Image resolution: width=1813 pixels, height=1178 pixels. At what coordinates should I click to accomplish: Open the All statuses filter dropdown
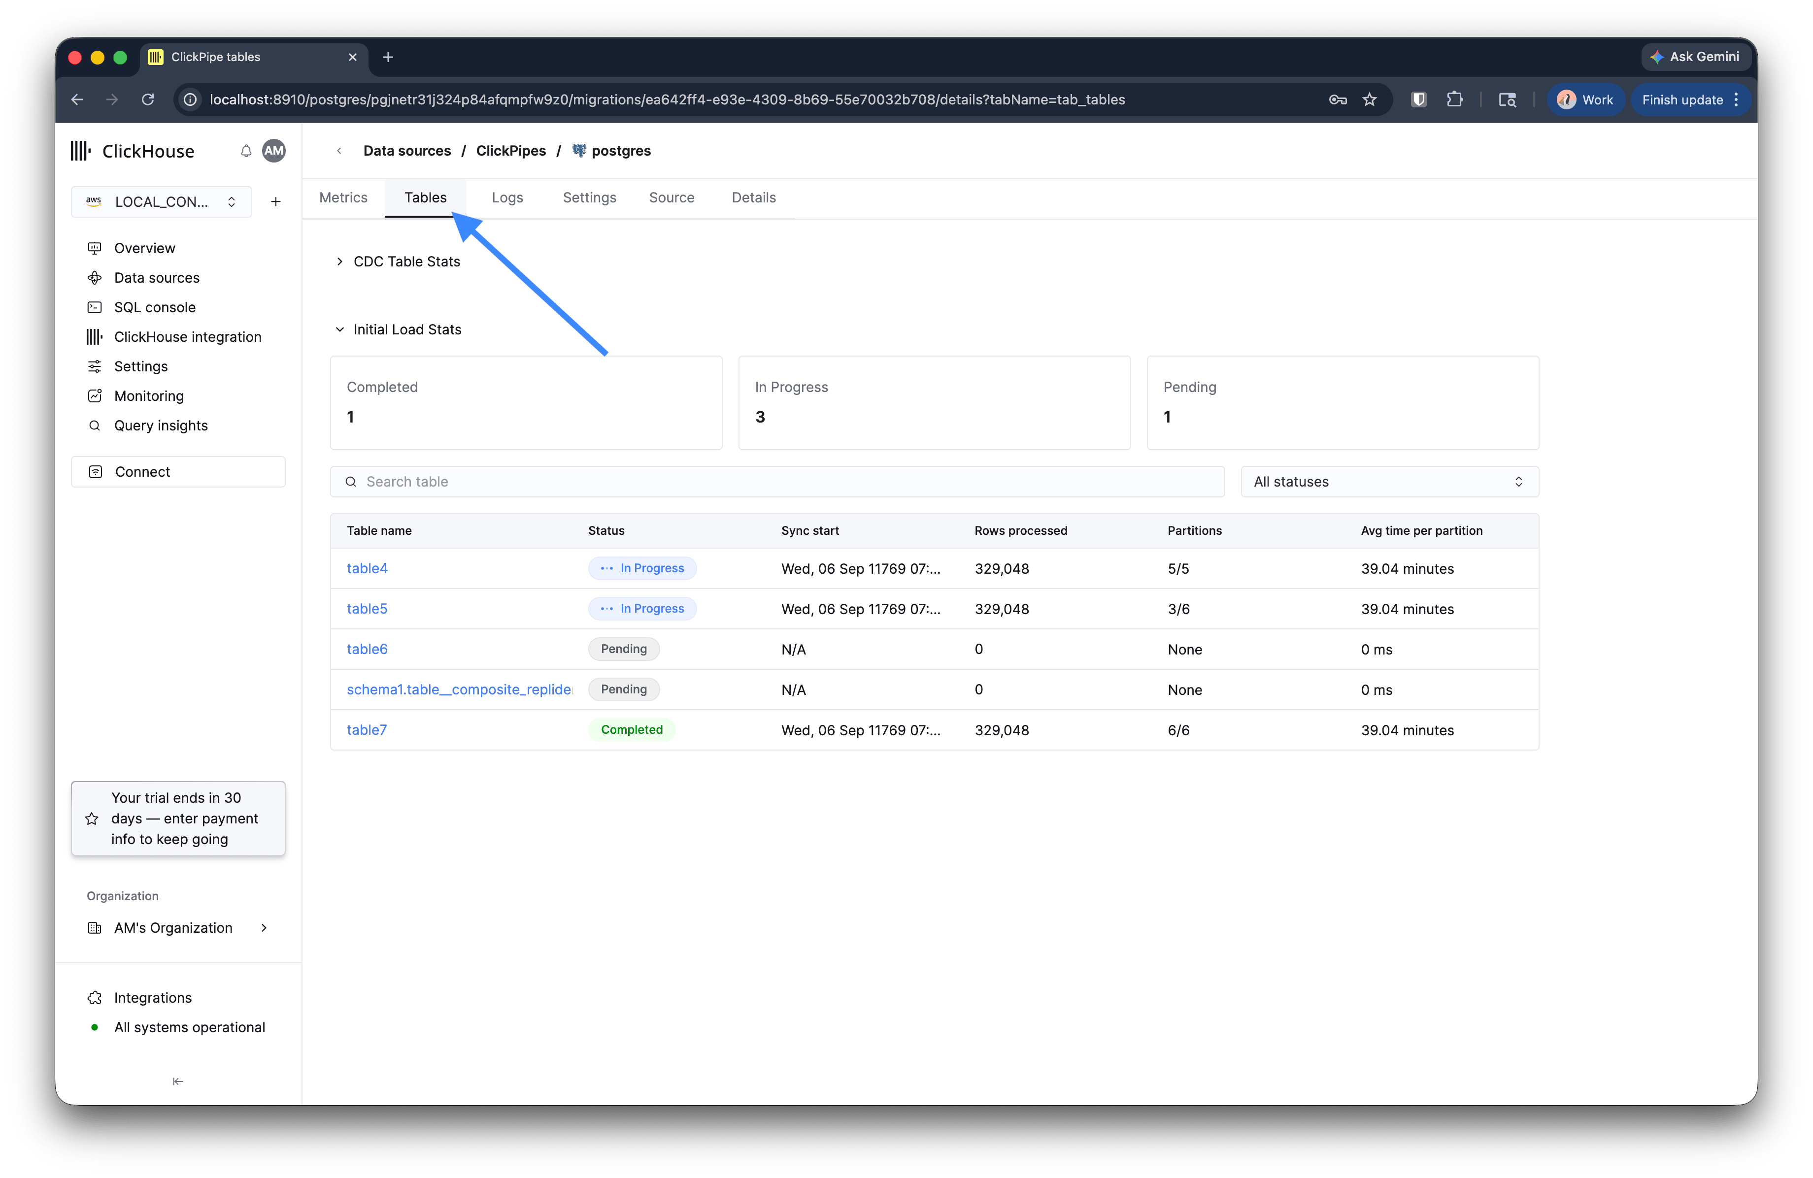pyautogui.click(x=1389, y=482)
